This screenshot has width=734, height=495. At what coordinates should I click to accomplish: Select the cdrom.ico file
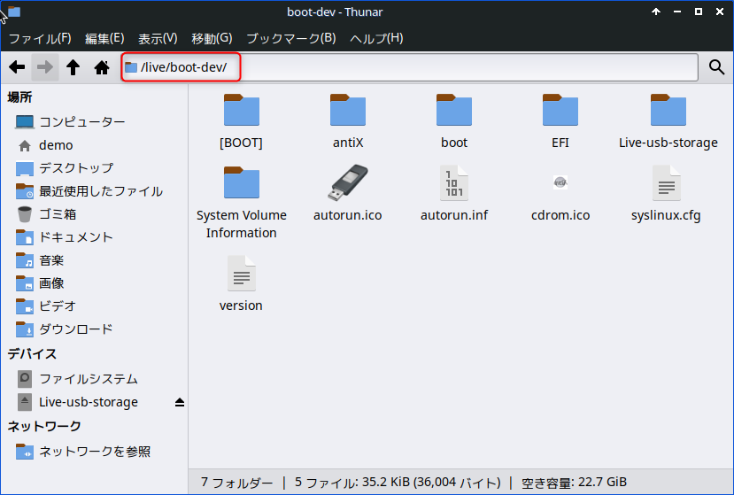click(560, 183)
